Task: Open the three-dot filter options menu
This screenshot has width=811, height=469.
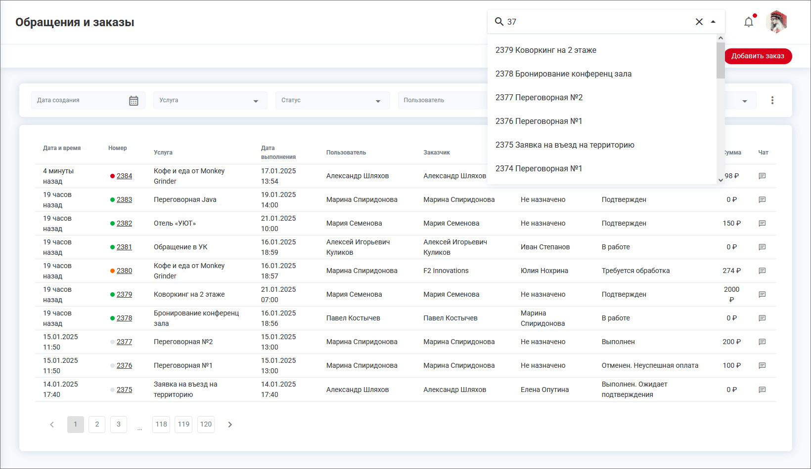Action: coord(772,101)
